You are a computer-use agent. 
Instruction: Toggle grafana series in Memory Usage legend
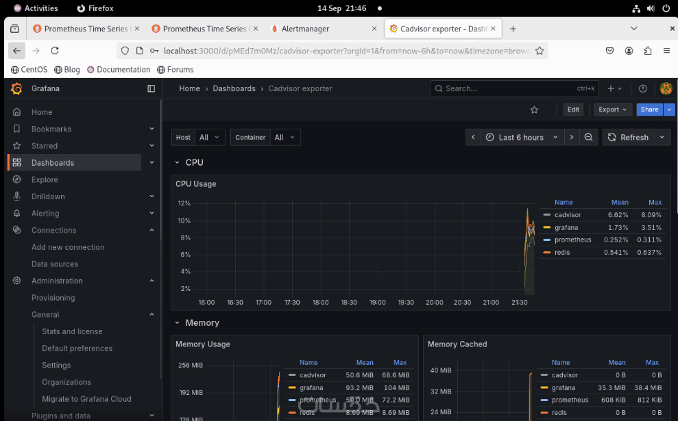point(311,387)
